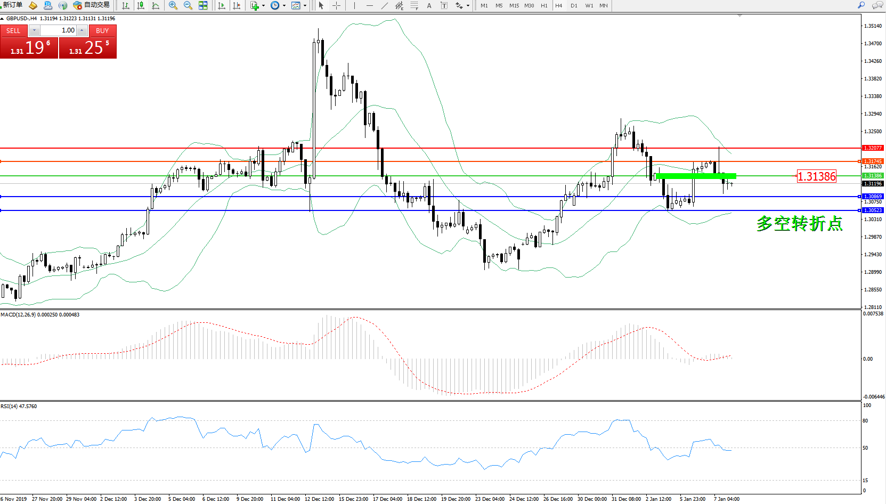
Task: Click the tile windows icon
Action: [x=203, y=5]
